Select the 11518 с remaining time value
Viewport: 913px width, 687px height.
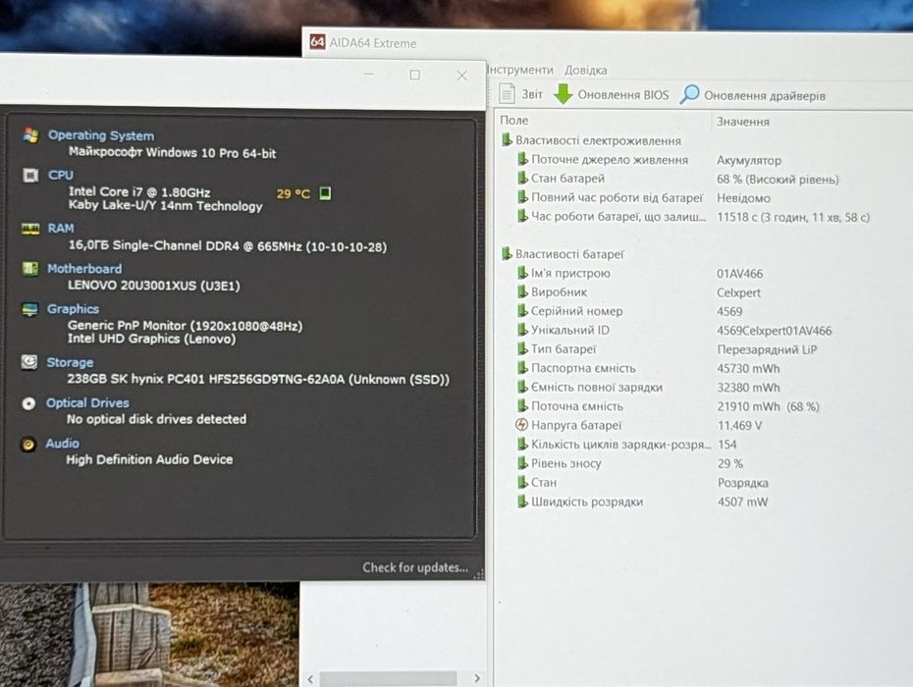[x=793, y=217]
